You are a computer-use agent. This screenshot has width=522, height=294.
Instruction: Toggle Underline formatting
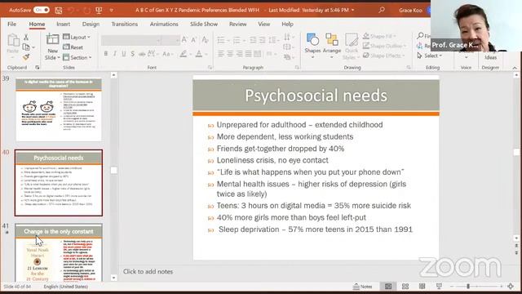click(x=124, y=54)
